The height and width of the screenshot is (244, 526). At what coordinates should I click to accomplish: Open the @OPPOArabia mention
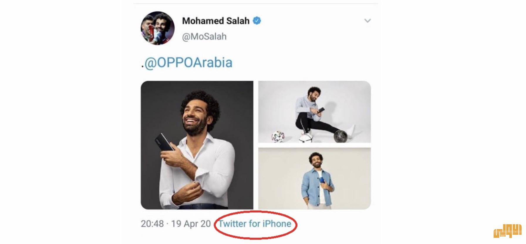(x=189, y=63)
